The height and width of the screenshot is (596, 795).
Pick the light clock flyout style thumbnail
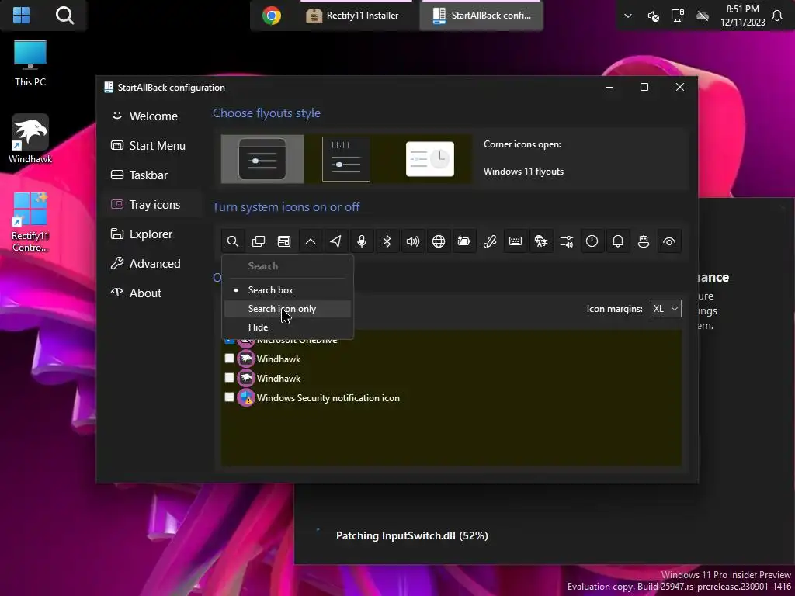[x=430, y=159]
